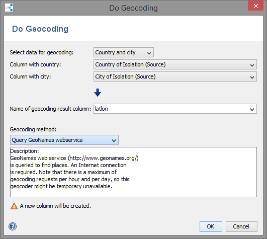The height and width of the screenshot is (239, 267).
Task: Open the result column name chevron
Action: tap(252, 109)
